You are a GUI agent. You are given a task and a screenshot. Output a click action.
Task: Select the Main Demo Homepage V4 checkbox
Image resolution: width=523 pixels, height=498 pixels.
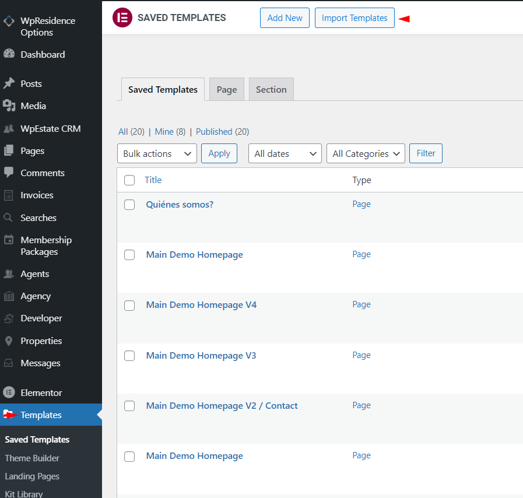click(x=129, y=305)
